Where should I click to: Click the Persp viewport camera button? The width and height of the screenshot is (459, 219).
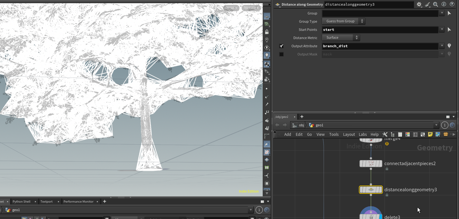tap(231, 8)
